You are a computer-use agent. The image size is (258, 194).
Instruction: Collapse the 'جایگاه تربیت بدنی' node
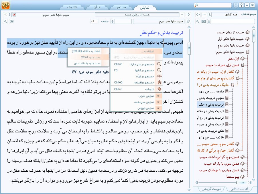(232, 85)
